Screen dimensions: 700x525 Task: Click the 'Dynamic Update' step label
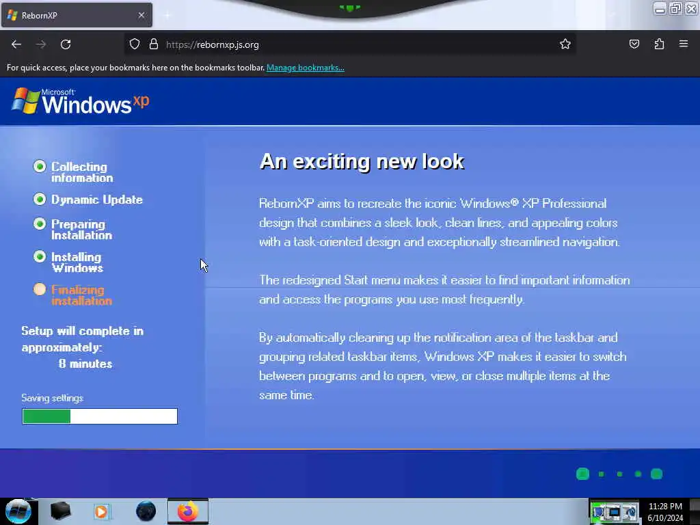coord(97,200)
